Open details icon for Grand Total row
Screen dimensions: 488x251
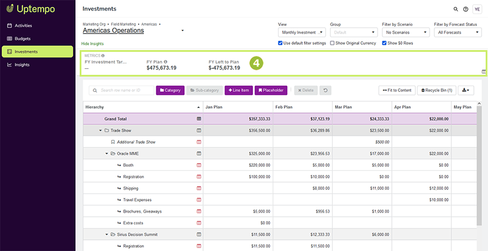[x=199, y=118]
